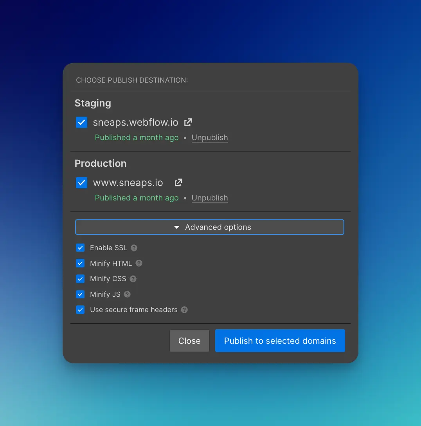This screenshot has width=421, height=426.
Task: Click the Minify HTML label
Action: 111,263
